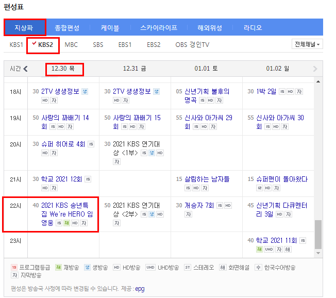Click 12 rating icon on 슈퍼맨이 돌아왔다
Screen dimensions: 336x298
(260, 188)
